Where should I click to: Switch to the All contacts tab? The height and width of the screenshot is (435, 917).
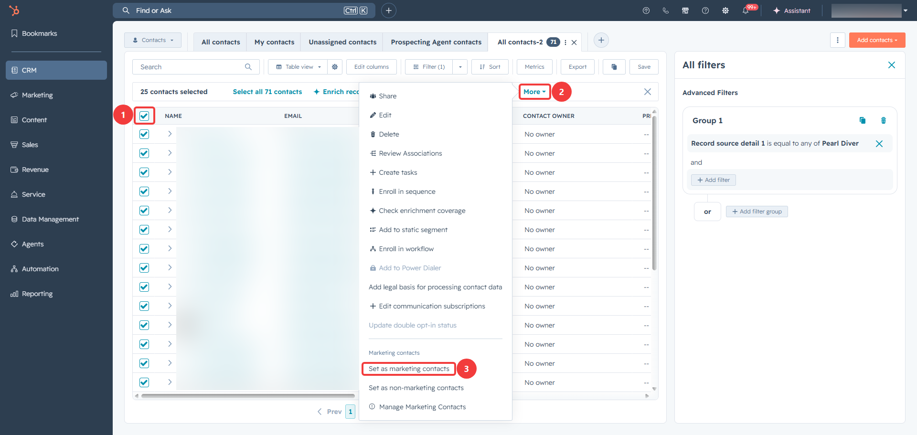(x=221, y=42)
